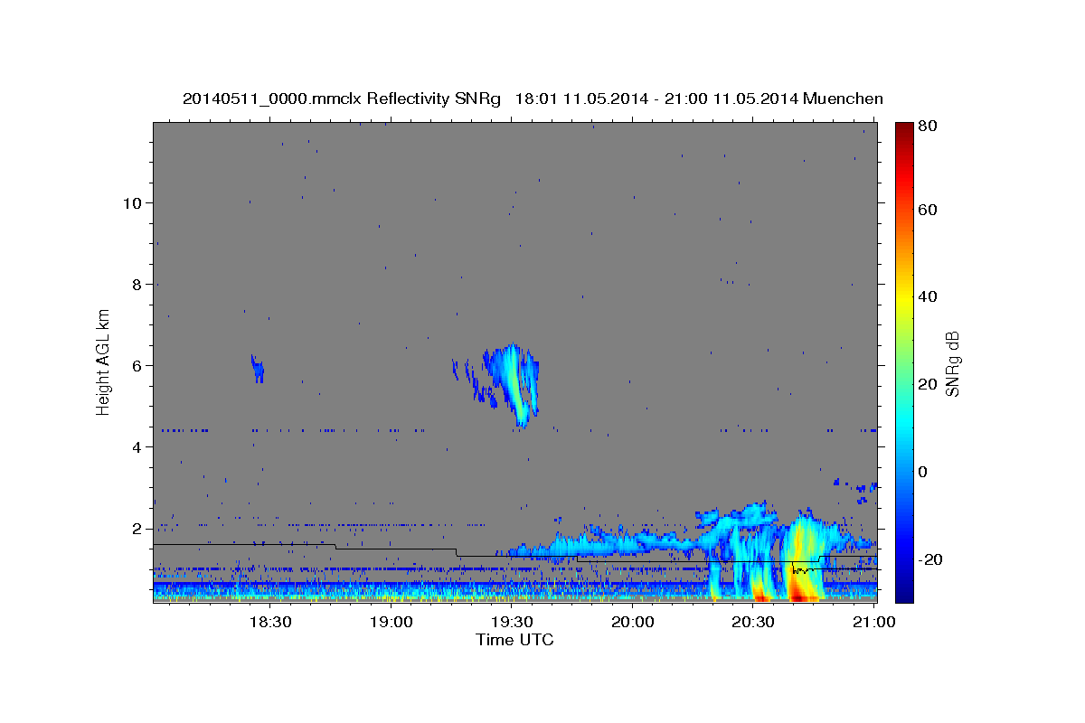Click the 'SNRg dB' colorbar label
Image resolution: width=1085 pixels, height=723 pixels.
951,364
